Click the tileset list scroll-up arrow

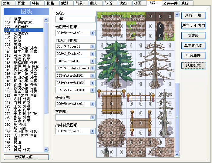pyautogui.click(x=46, y=20)
